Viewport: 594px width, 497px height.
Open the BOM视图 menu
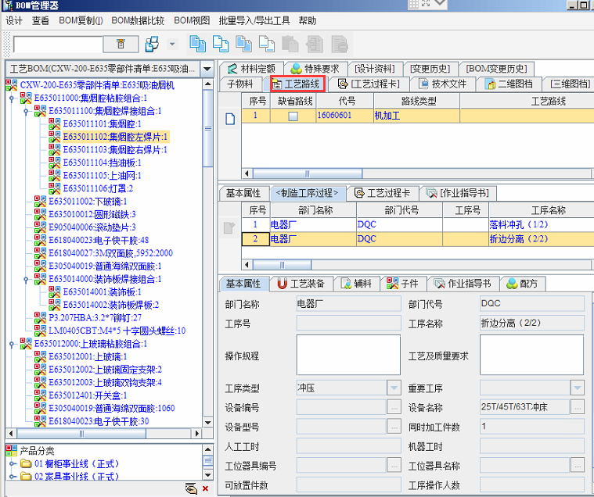tap(191, 20)
